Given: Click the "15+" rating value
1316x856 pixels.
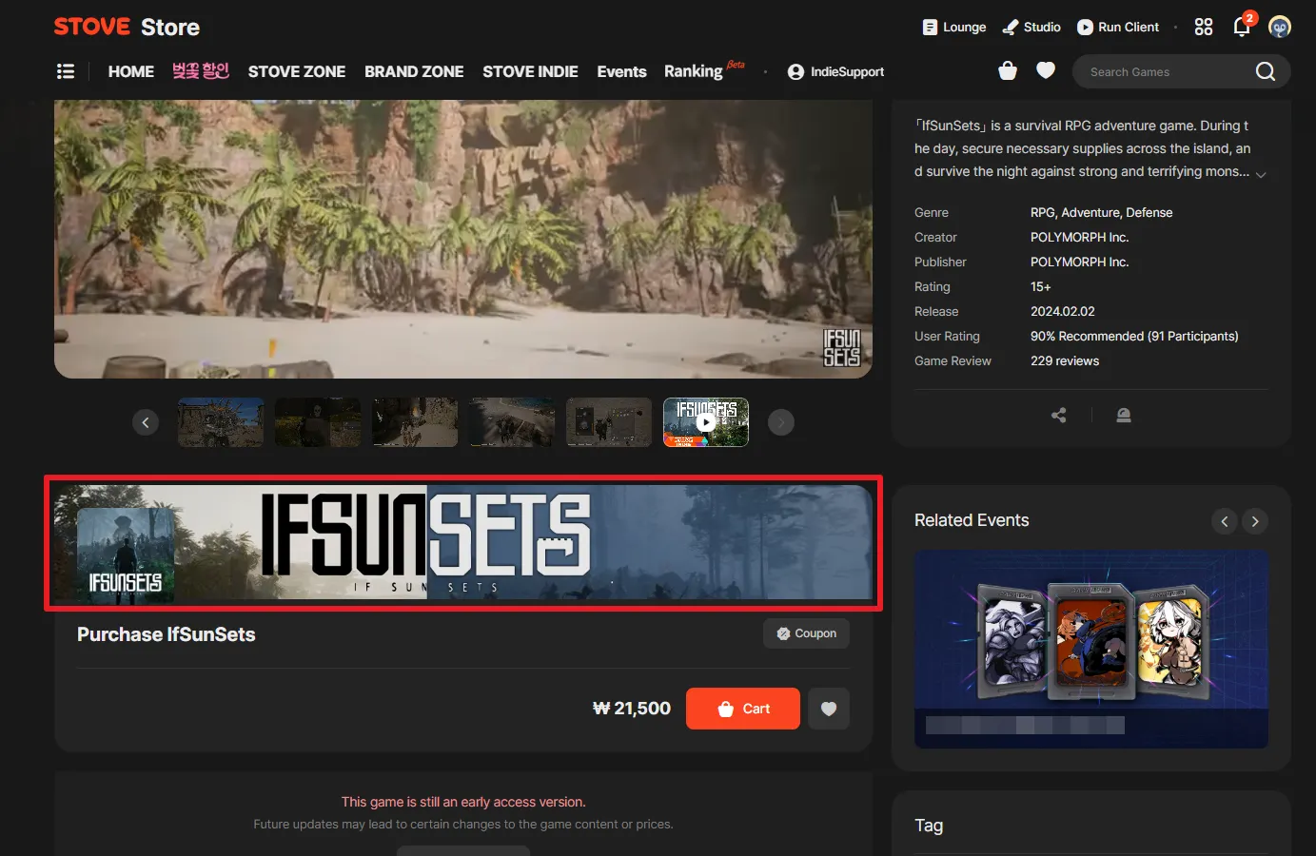Looking at the screenshot, I should 1041,287.
